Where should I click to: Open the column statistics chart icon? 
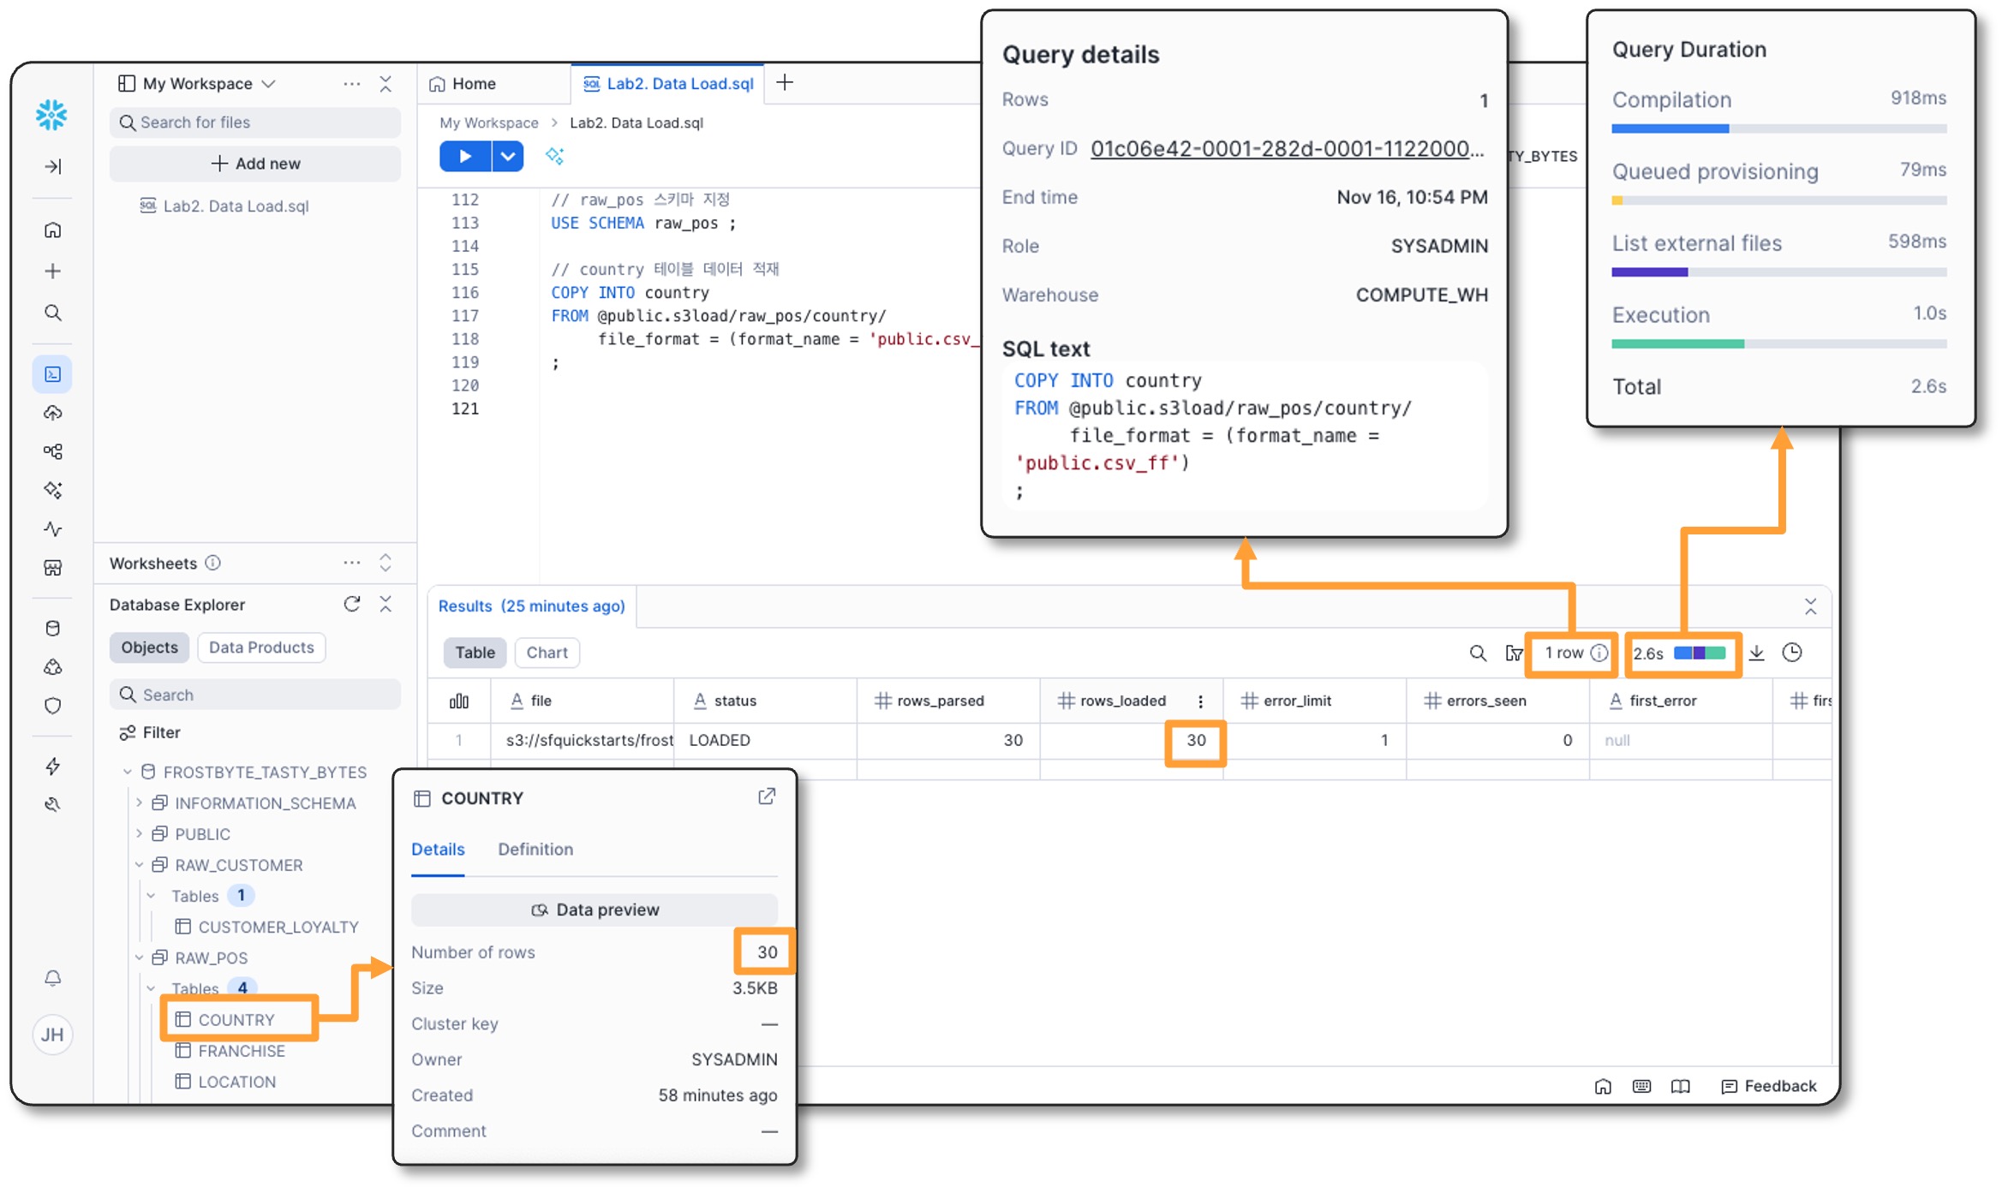point(459,701)
